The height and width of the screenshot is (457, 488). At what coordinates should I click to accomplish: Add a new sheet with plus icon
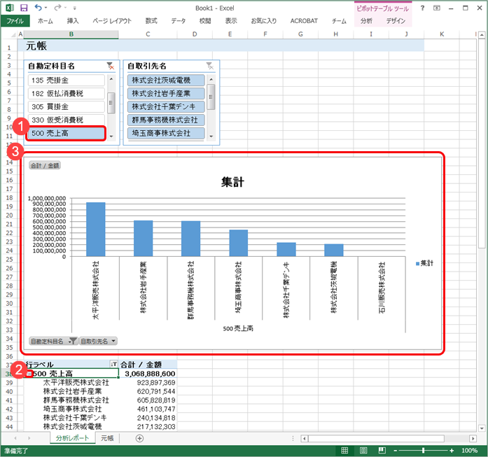[x=139, y=438]
